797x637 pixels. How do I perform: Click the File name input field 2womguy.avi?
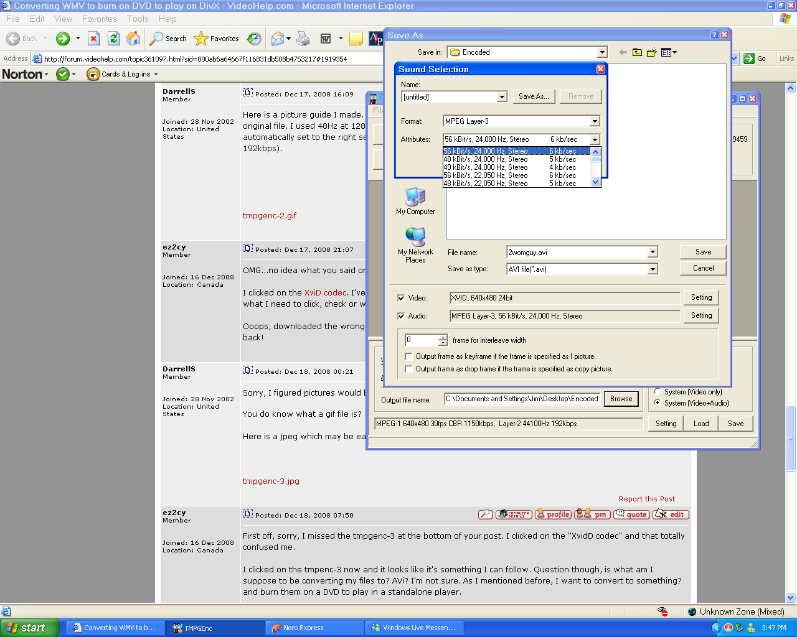577,252
